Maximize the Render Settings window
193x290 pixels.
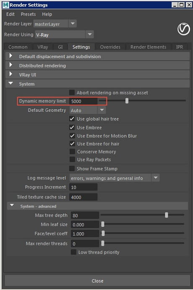182,5
